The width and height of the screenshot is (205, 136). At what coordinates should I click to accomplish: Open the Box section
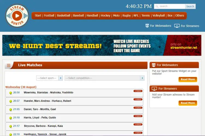(x=170, y=16)
